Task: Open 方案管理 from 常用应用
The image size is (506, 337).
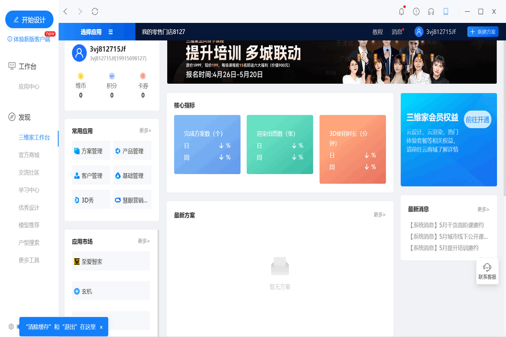Action: tap(90, 150)
